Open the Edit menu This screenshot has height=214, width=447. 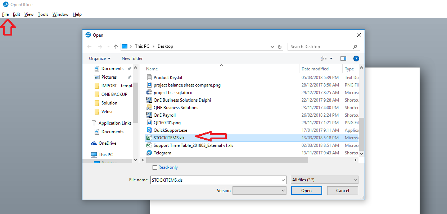(17, 14)
